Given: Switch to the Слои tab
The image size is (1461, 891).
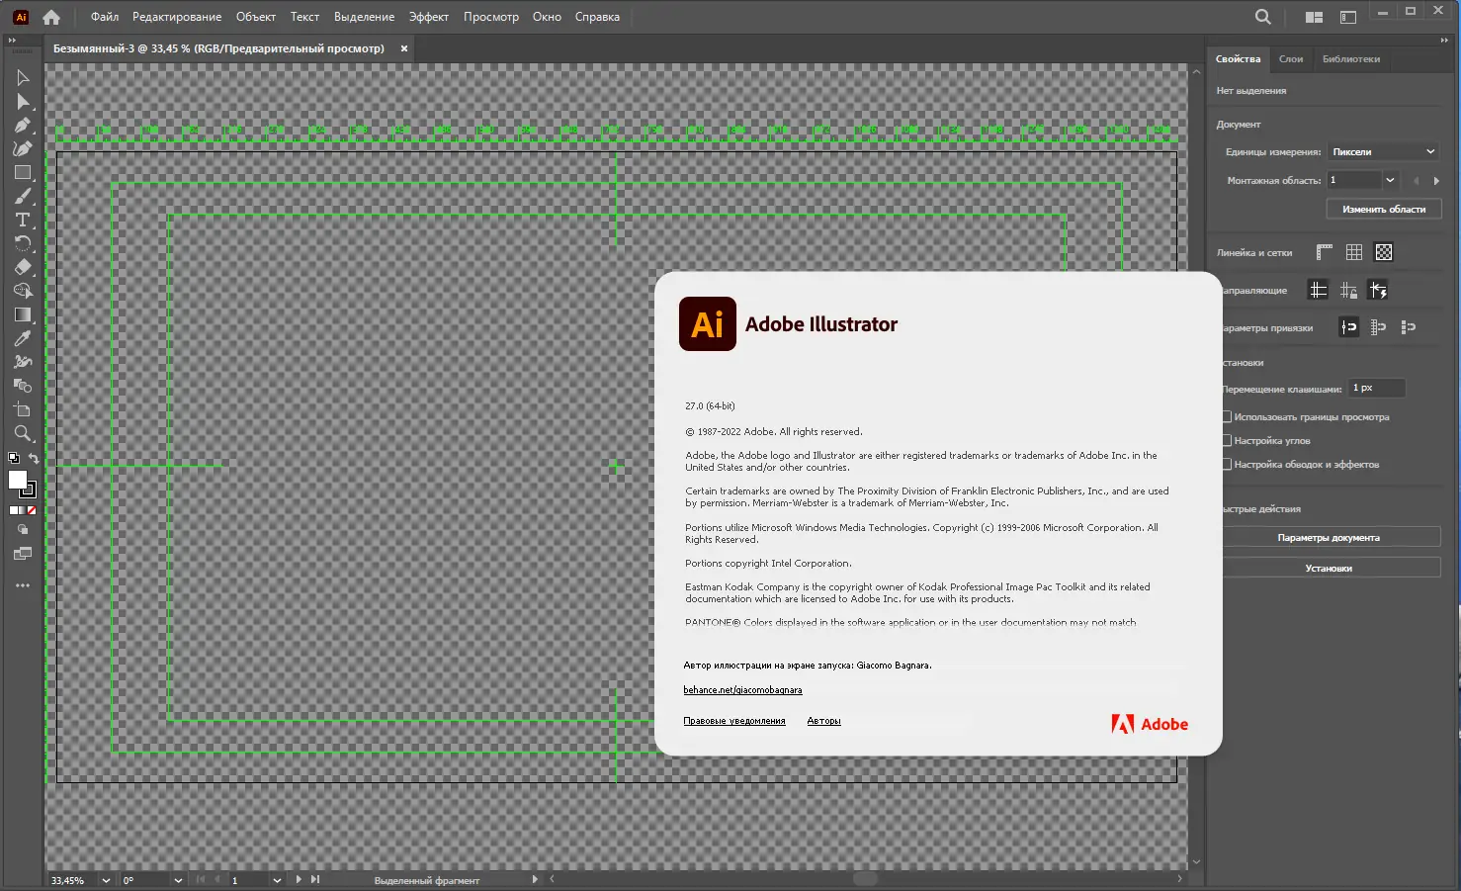Looking at the screenshot, I should tap(1291, 59).
